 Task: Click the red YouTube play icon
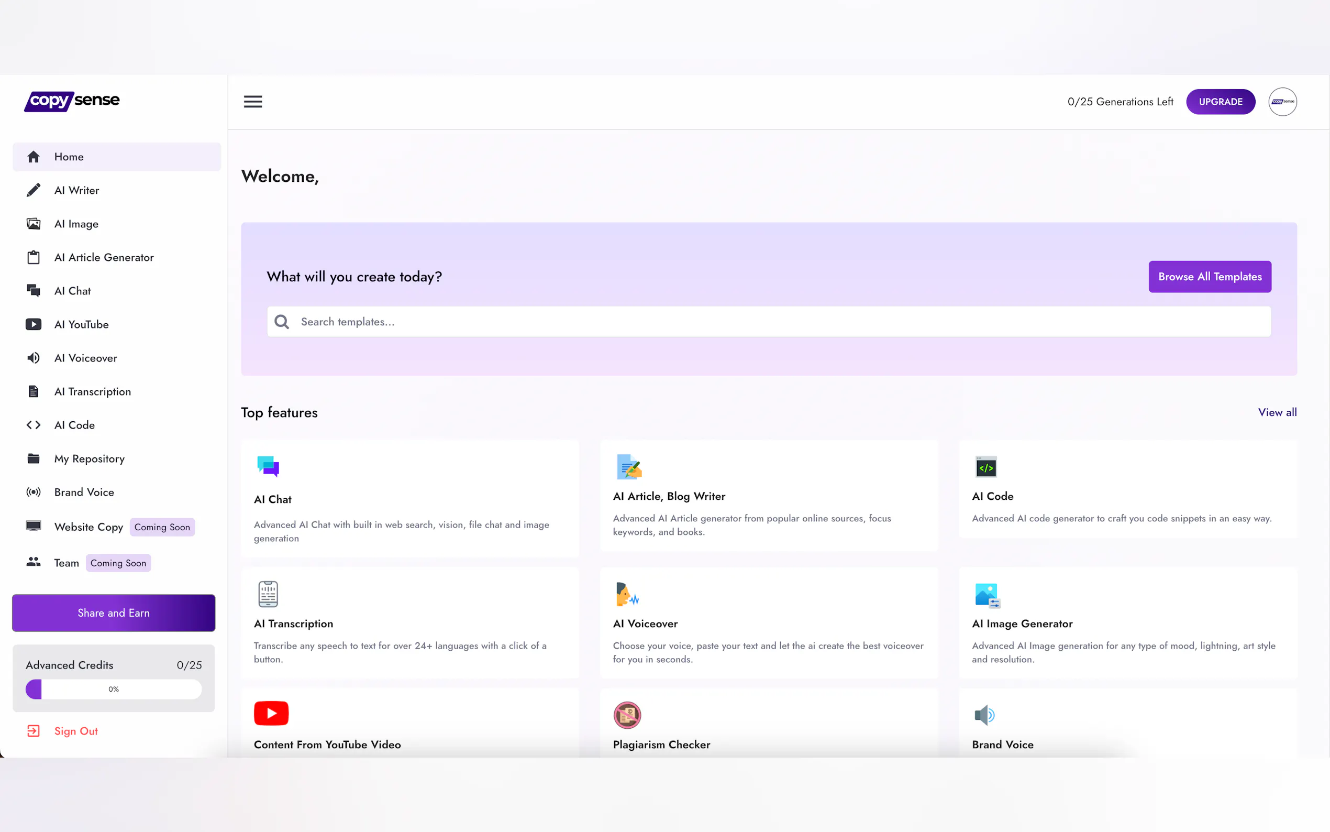point(271,713)
